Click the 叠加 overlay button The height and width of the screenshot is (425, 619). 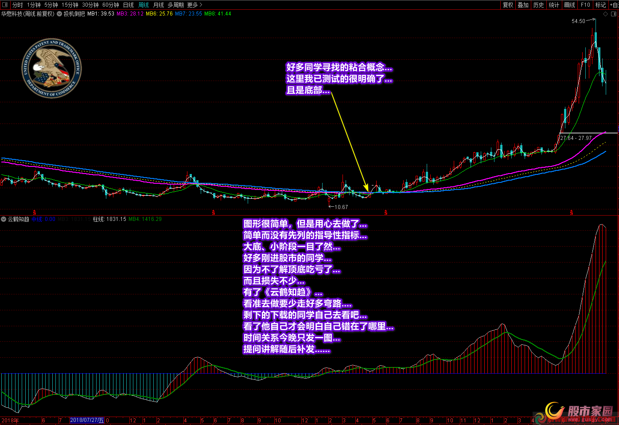click(523, 5)
